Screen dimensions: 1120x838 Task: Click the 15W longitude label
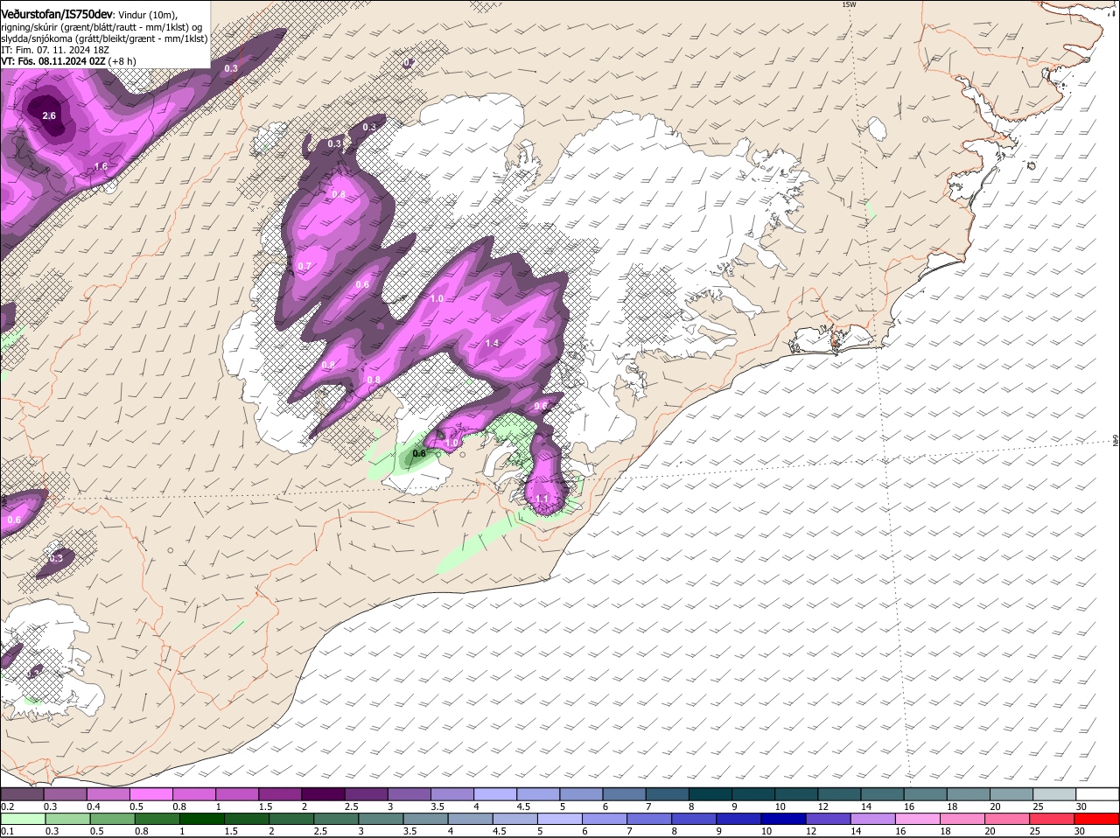click(x=848, y=4)
